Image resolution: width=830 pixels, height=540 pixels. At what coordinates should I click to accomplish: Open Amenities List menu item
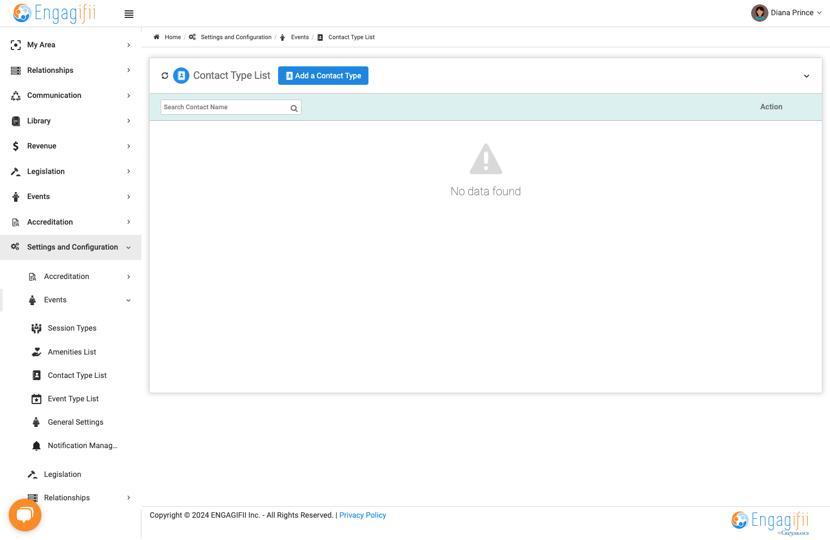[x=72, y=352]
